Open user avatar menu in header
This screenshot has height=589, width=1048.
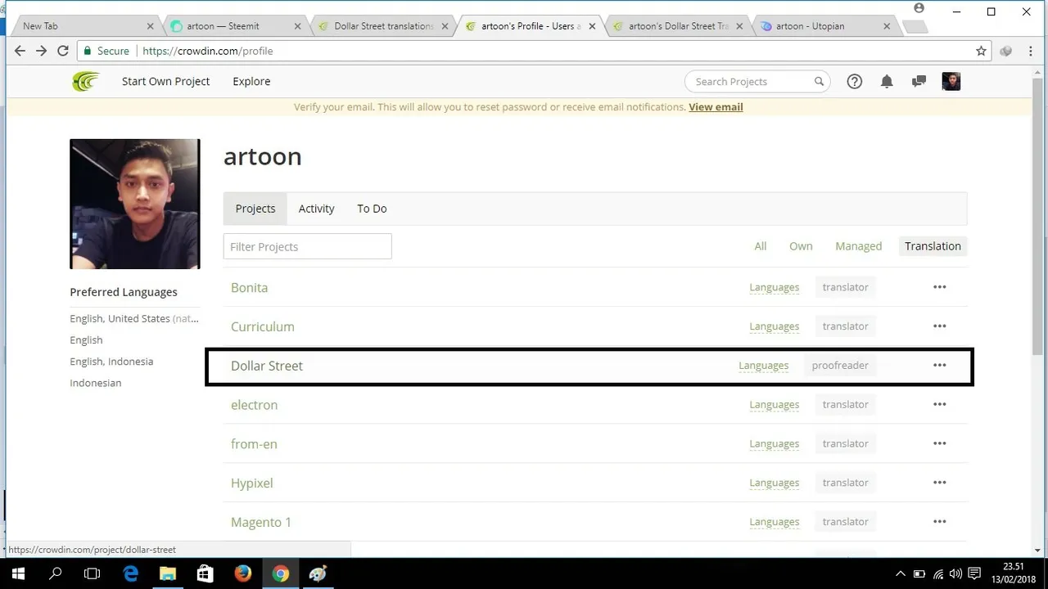click(x=951, y=81)
